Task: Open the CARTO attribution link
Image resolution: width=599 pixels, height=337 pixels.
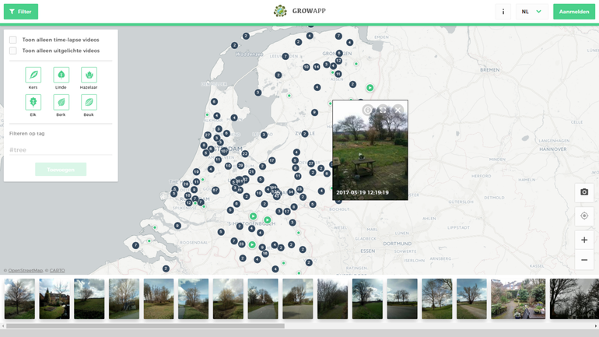Action: click(x=57, y=271)
